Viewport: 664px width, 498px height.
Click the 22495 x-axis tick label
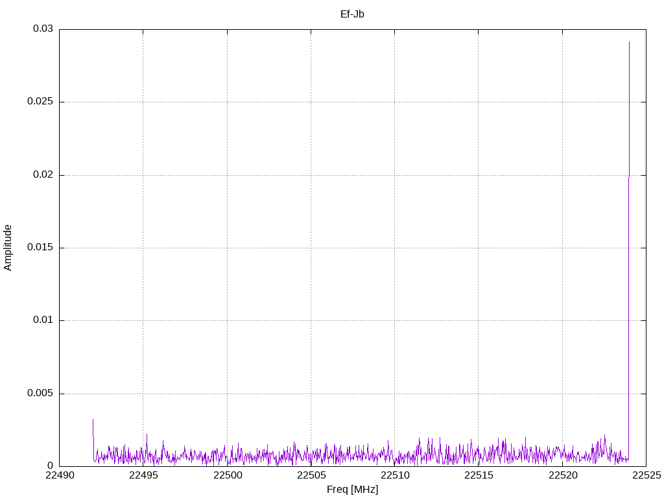point(143,475)
